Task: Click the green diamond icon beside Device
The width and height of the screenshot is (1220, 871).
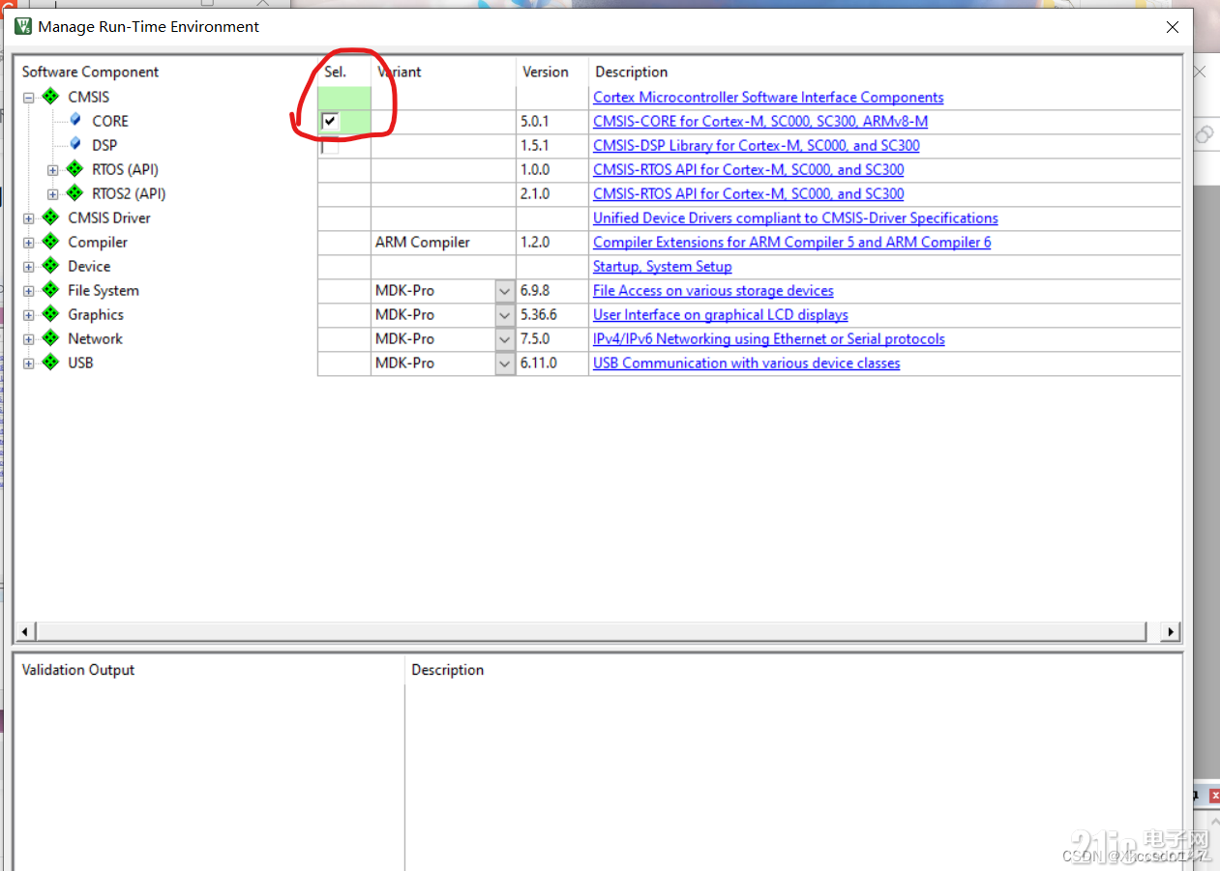Action: click(50, 266)
